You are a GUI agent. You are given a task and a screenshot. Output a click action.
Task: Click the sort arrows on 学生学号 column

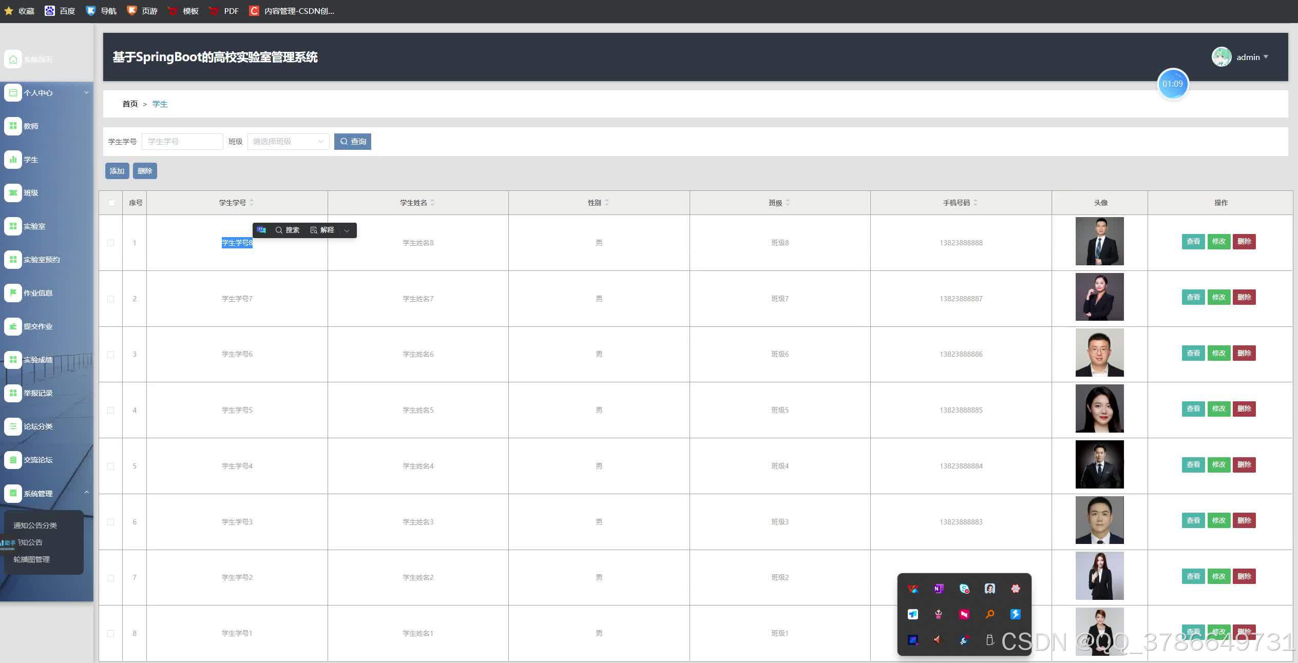252,203
